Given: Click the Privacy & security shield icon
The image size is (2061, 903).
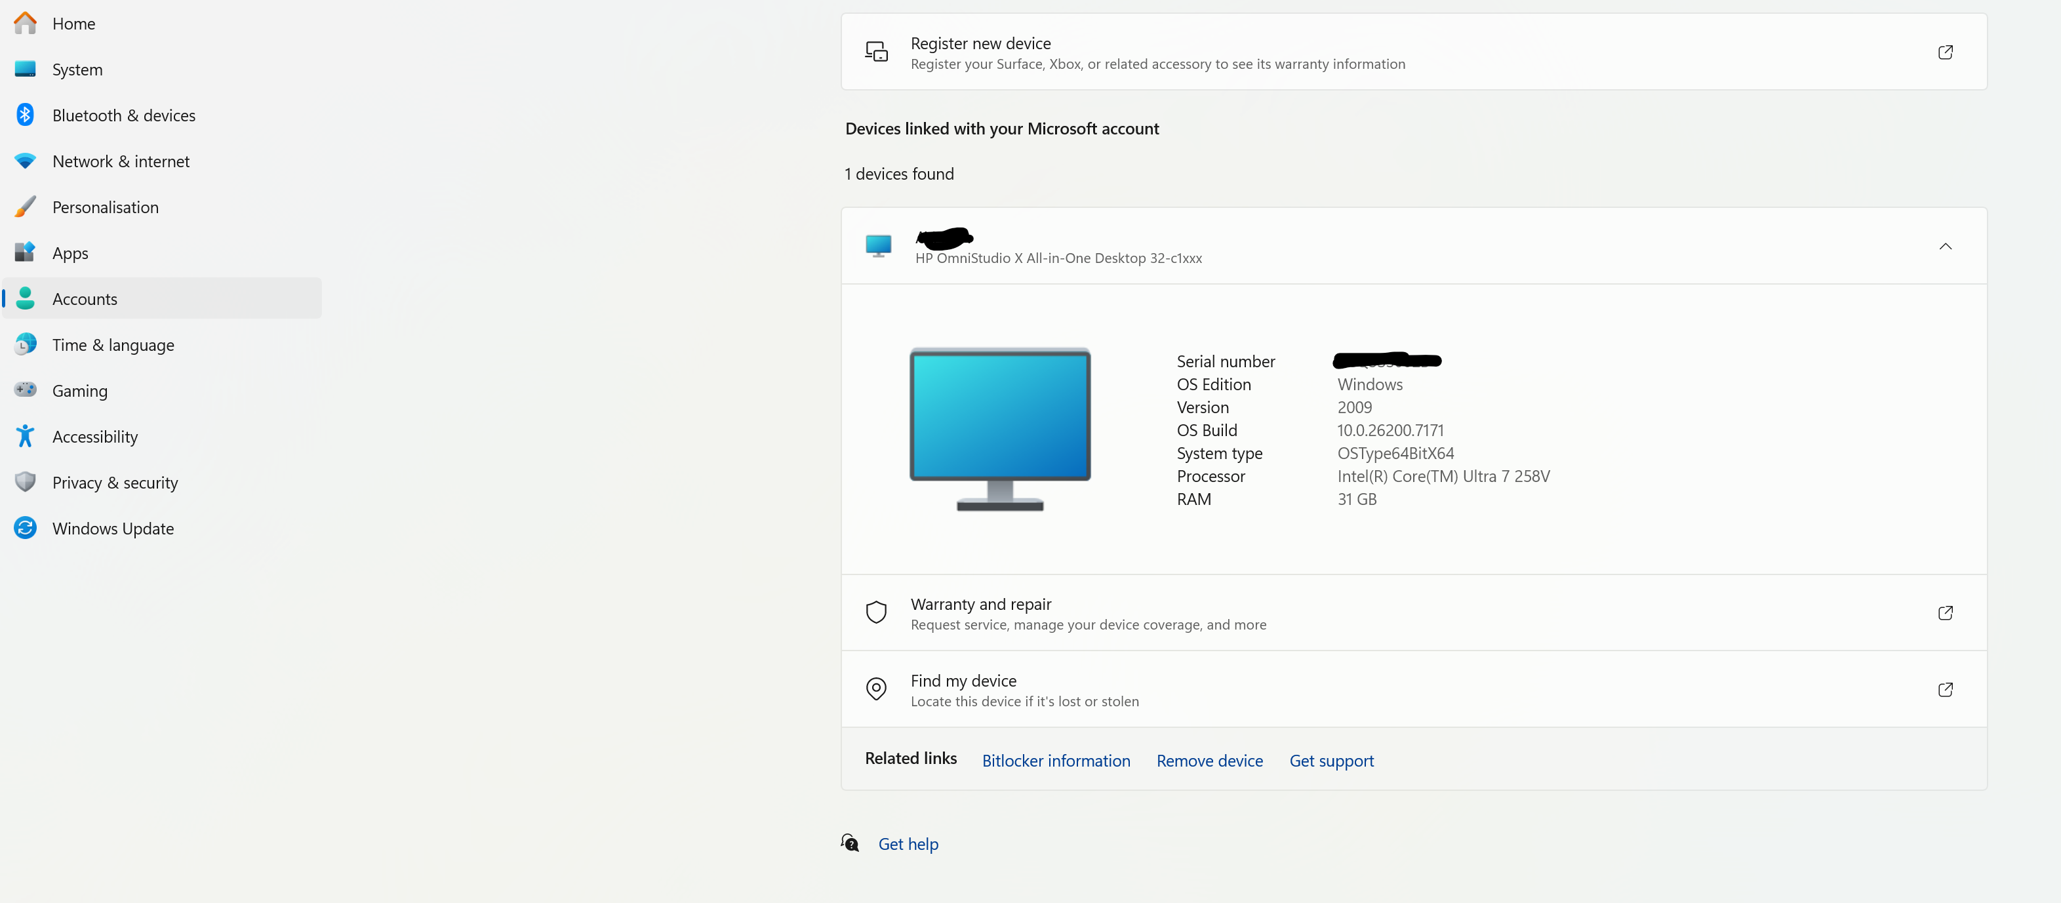Looking at the screenshot, I should click(25, 481).
